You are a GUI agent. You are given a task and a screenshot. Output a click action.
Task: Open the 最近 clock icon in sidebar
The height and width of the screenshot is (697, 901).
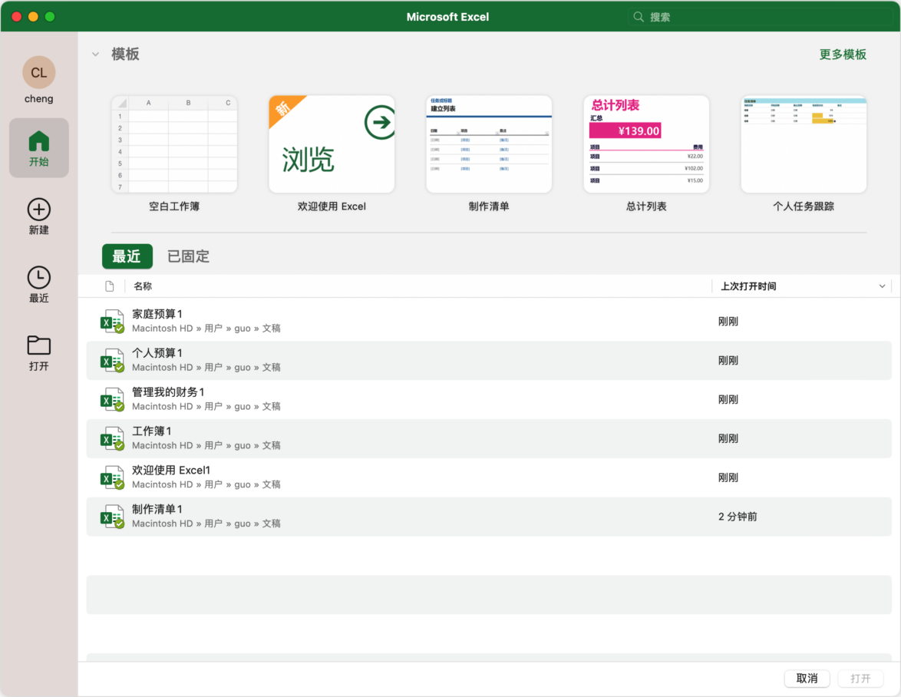[x=39, y=278]
